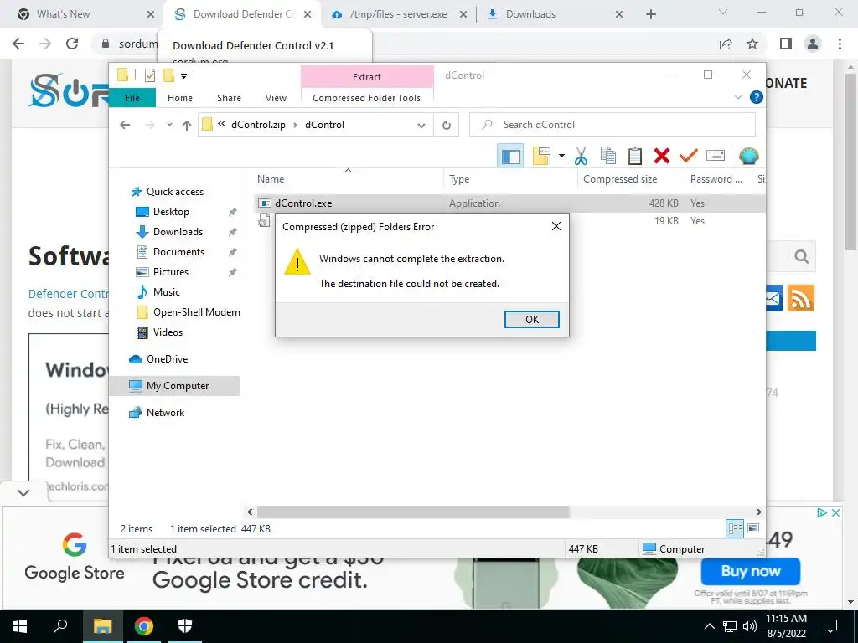
Task: Click the Properties checkmark icon in title bar
Action: coord(149,75)
